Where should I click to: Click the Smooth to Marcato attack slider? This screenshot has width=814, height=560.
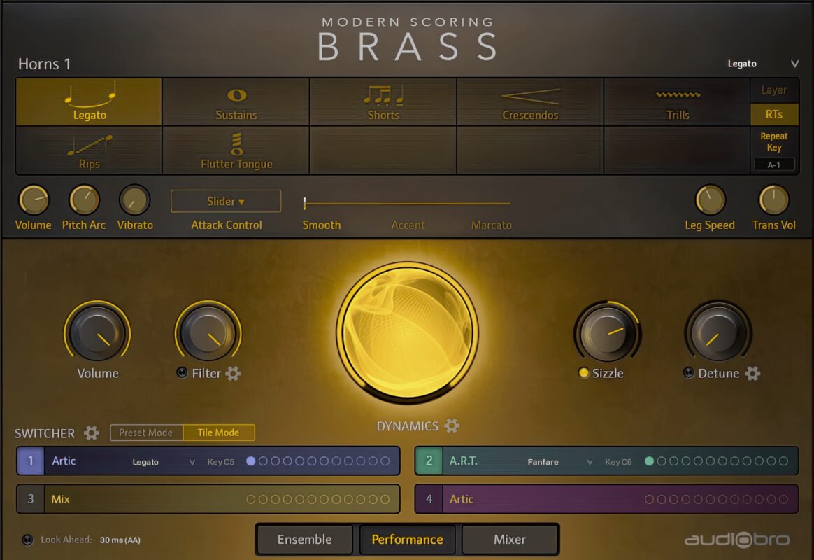coord(407,204)
